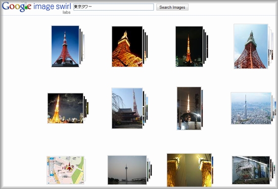The image size is (278, 189).
Task: Open aerial cityscape with tall tower thumbnail
Action: point(251,108)
